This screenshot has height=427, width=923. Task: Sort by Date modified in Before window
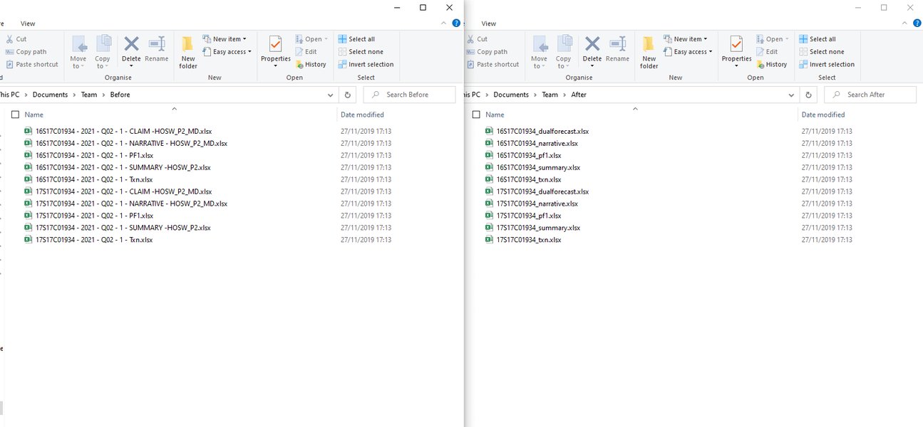coord(362,115)
